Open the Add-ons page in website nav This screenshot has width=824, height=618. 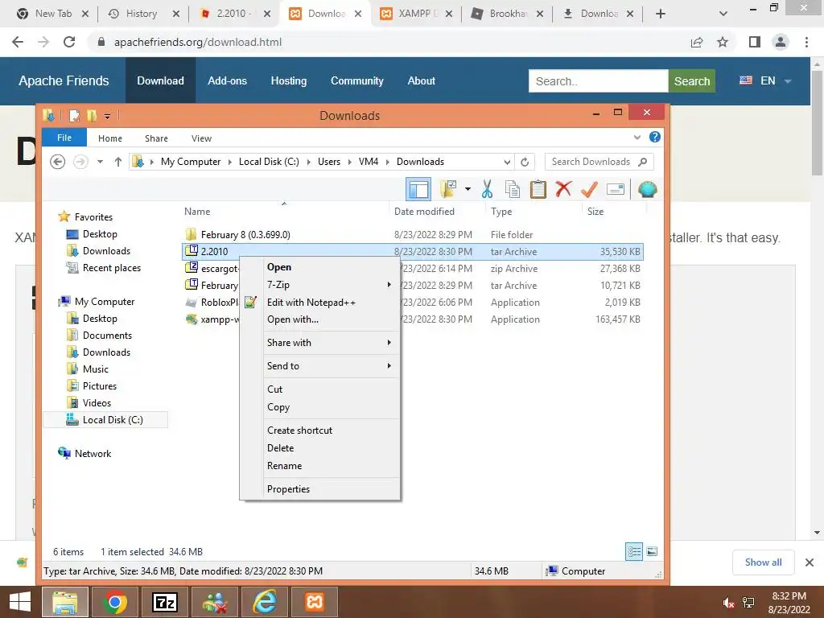[227, 81]
